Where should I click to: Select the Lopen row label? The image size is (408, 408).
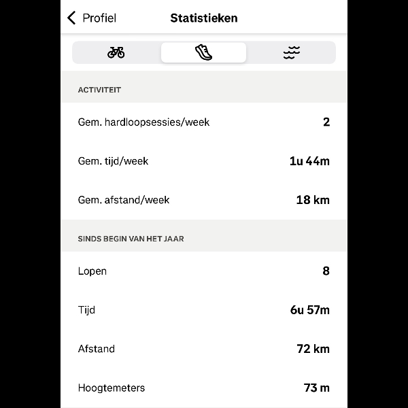point(92,271)
